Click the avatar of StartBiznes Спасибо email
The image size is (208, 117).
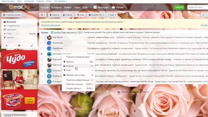point(49,43)
